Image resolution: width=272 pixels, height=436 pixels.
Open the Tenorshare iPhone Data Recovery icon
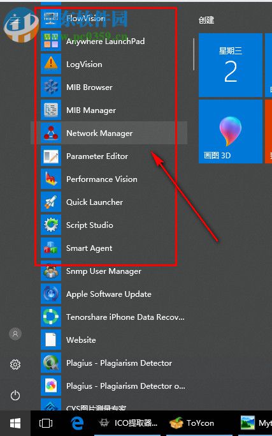pyautogui.click(x=51, y=317)
